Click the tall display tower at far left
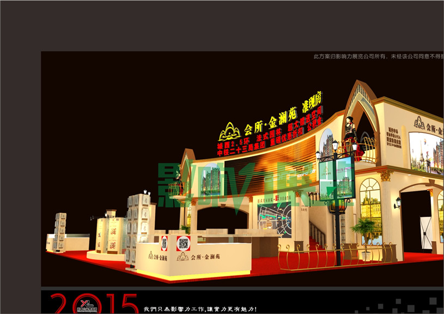Image resolution: width=444 pixels, height=314 pixels. (59, 233)
